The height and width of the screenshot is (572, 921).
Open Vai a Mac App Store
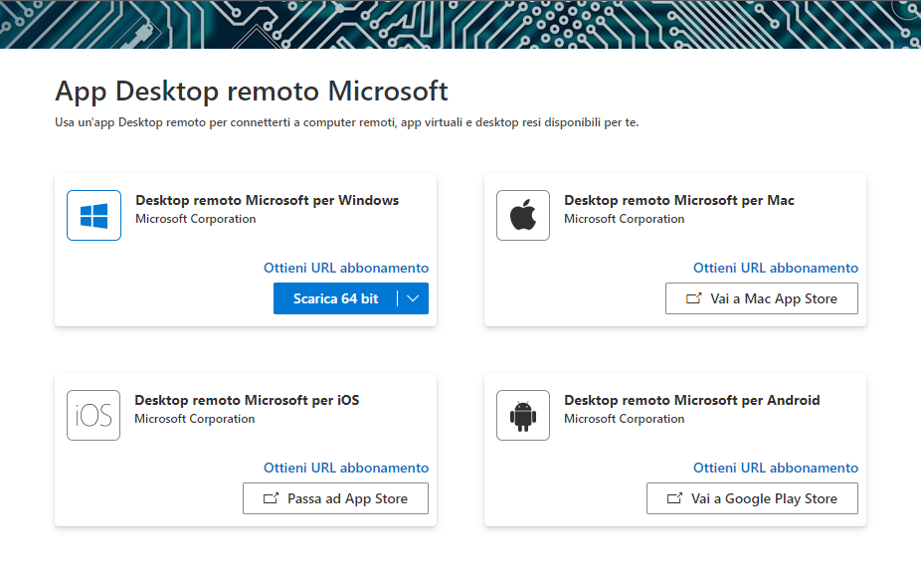point(761,298)
